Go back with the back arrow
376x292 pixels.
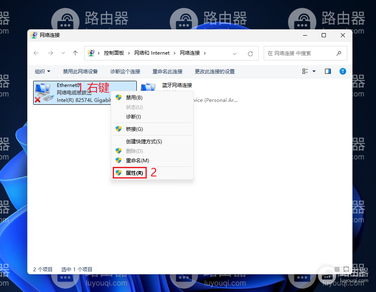(36, 53)
